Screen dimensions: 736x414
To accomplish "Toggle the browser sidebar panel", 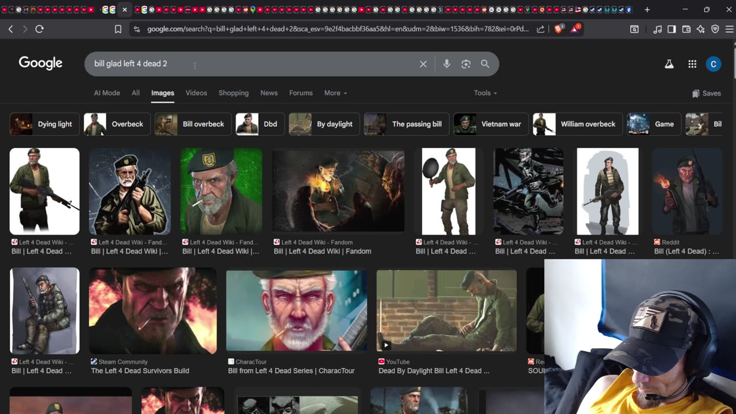I will coord(672,29).
